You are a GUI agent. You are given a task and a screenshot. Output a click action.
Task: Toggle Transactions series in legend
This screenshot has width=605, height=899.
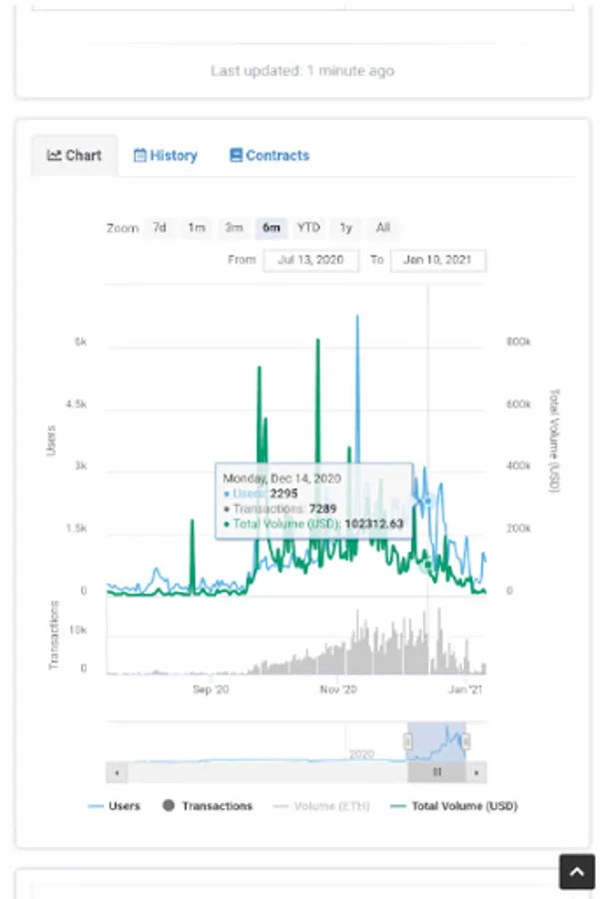tap(208, 805)
